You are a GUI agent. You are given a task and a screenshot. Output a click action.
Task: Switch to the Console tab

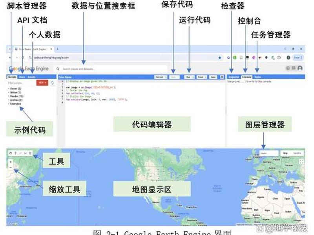pyautogui.click(x=246, y=77)
